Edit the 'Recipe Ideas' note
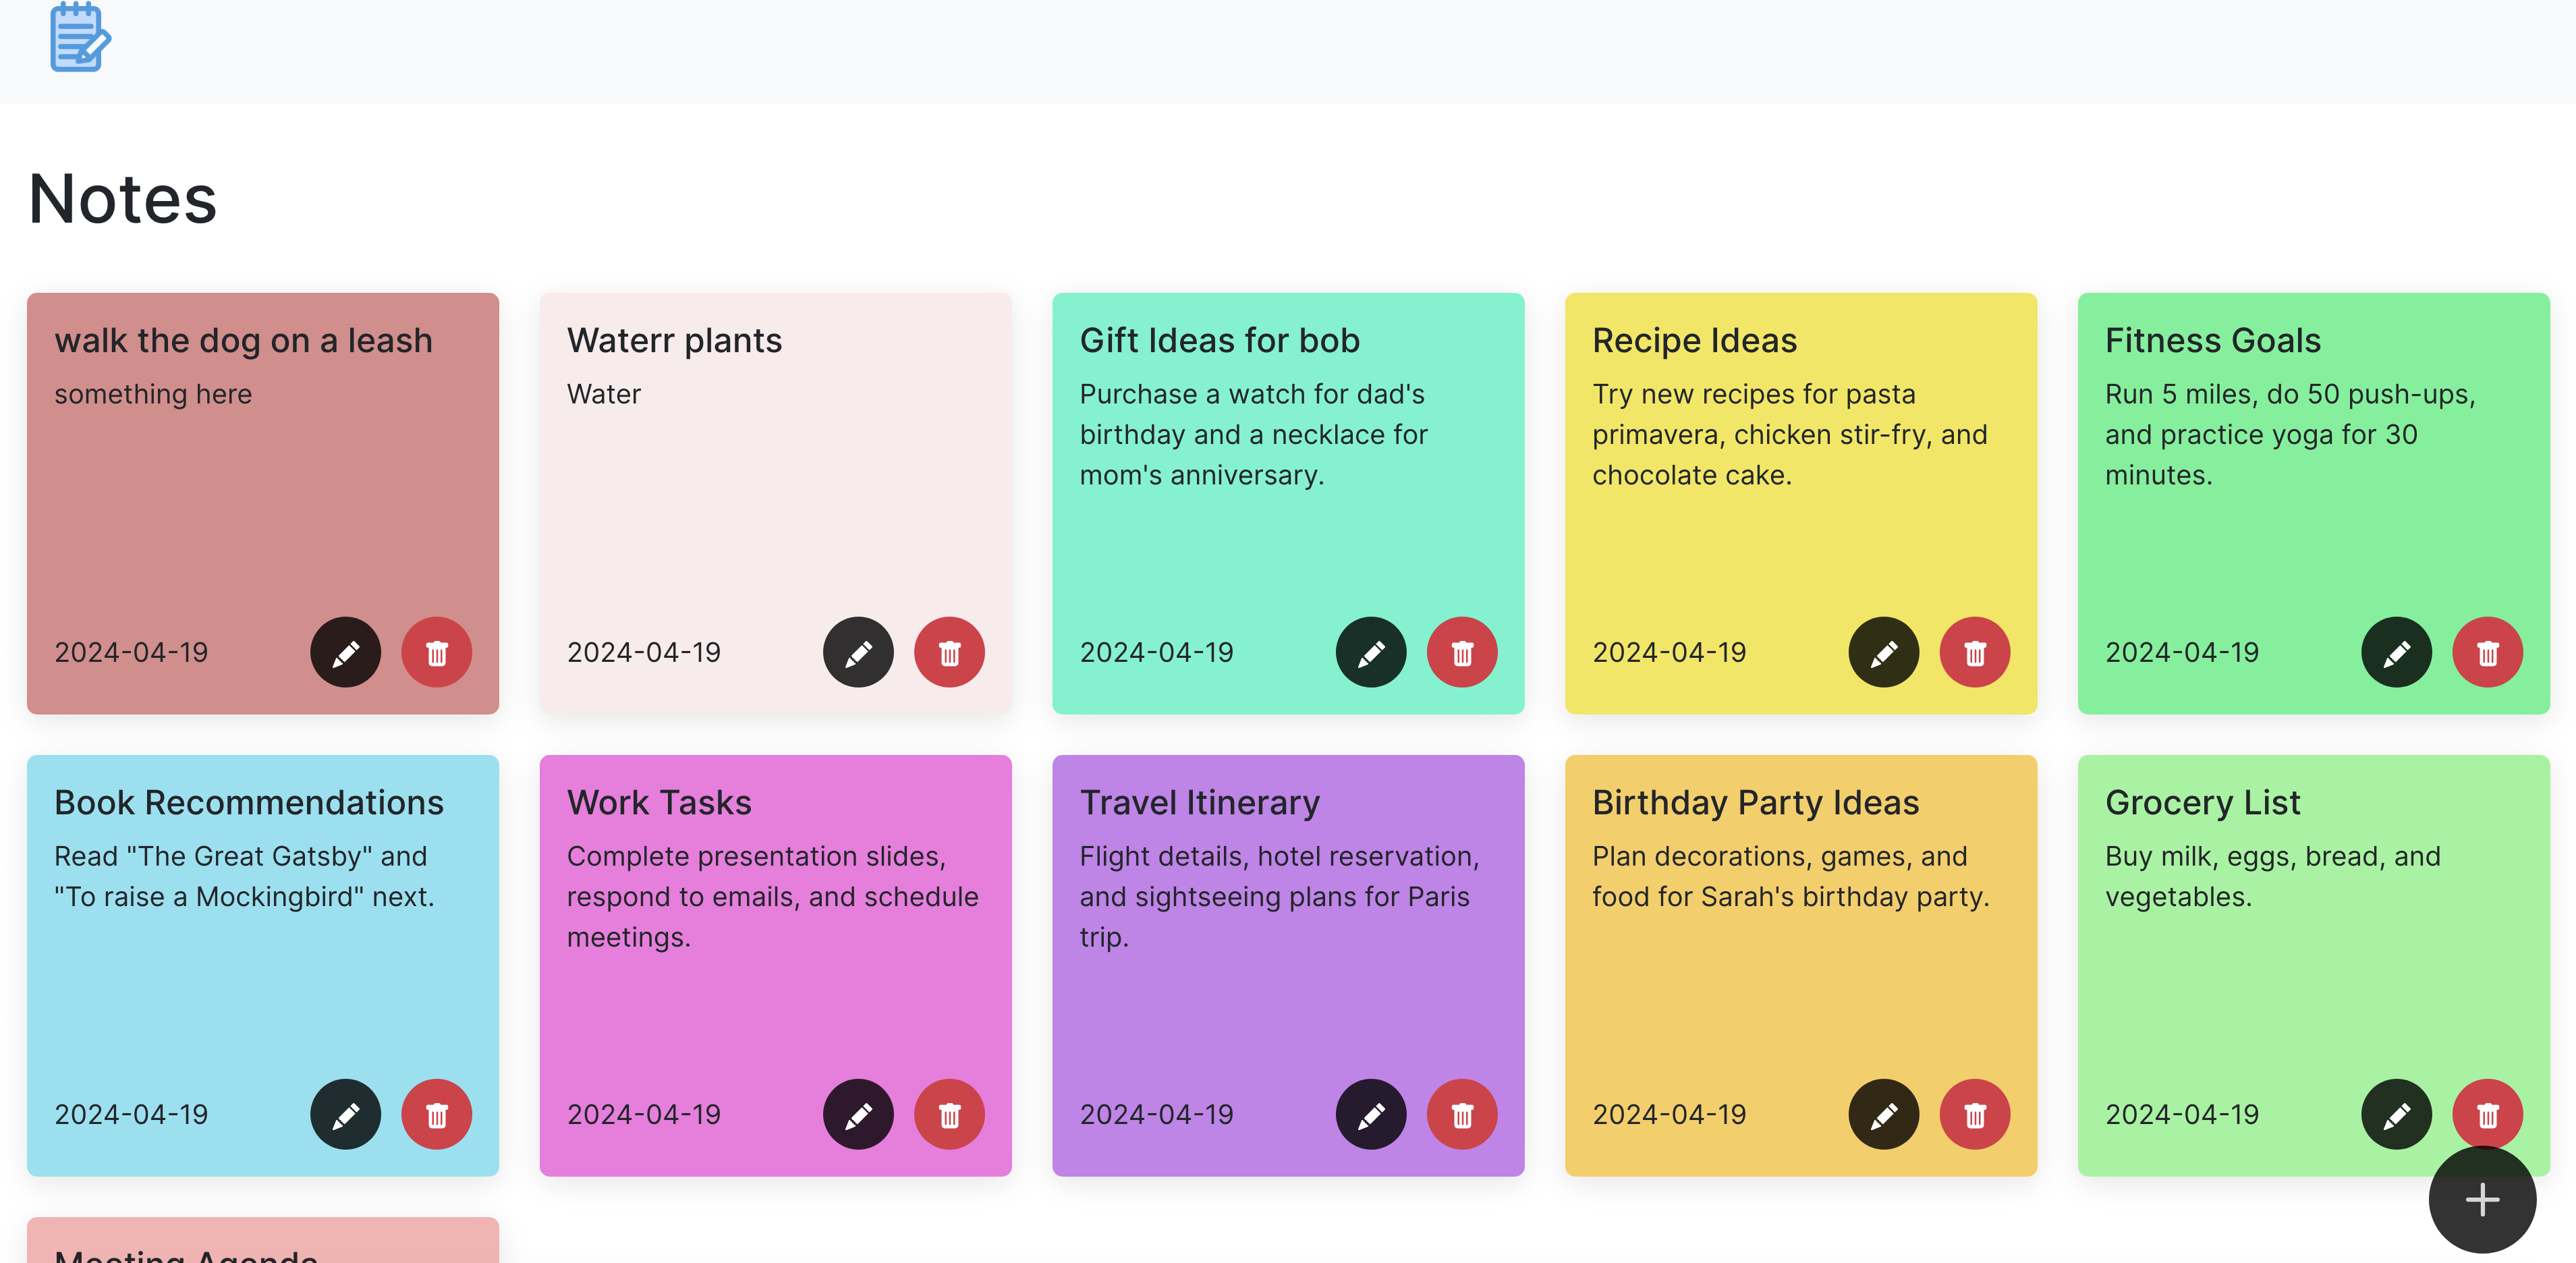 (x=1883, y=652)
